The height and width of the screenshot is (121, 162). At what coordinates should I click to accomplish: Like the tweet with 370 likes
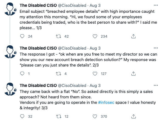95,116
